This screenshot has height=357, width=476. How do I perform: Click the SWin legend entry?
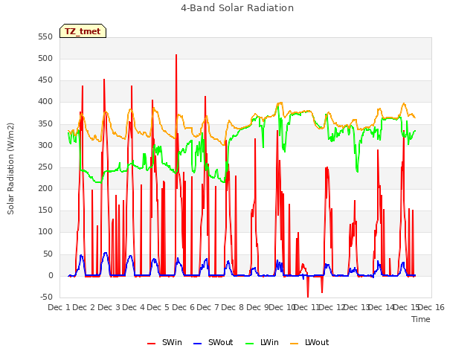[164, 342]
